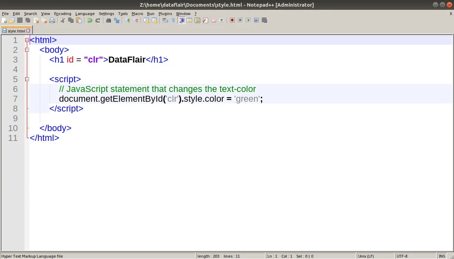The image size is (454, 259).
Task: Click the Cut scissors icon
Action: tap(63, 20)
